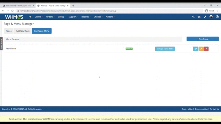Open the Contact Us footer link

tap(214, 109)
